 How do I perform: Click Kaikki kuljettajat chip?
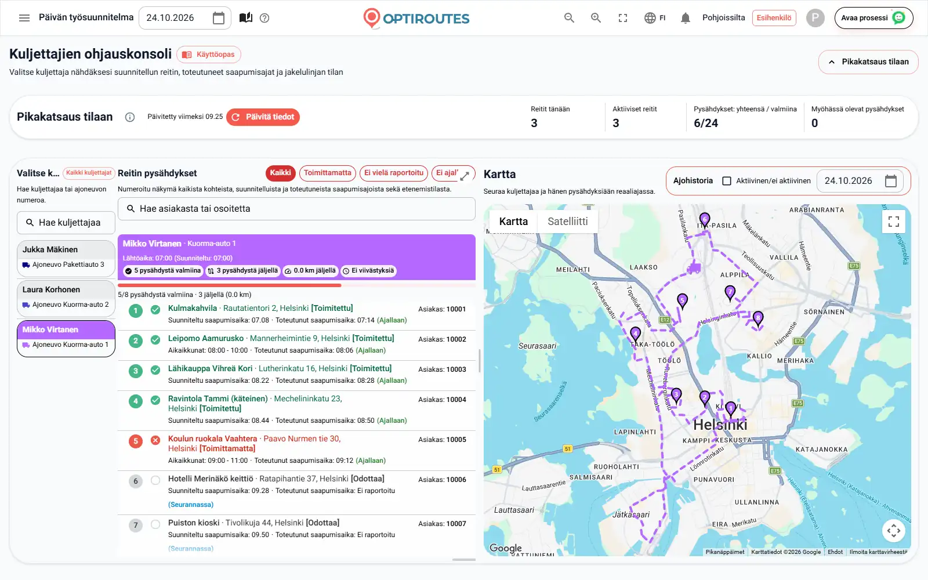(89, 173)
